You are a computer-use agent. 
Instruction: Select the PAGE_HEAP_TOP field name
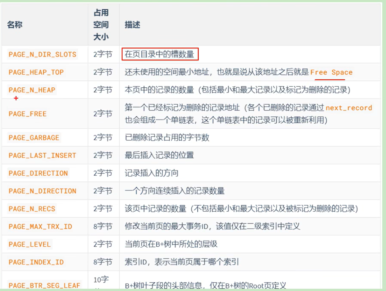(36, 72)
